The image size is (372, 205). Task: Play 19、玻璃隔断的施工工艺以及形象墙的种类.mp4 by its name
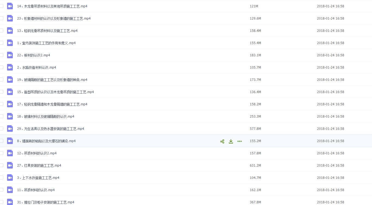[52, 79]
